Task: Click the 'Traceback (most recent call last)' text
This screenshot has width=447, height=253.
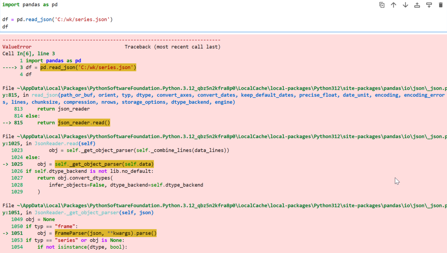Action: pos(172,47)
